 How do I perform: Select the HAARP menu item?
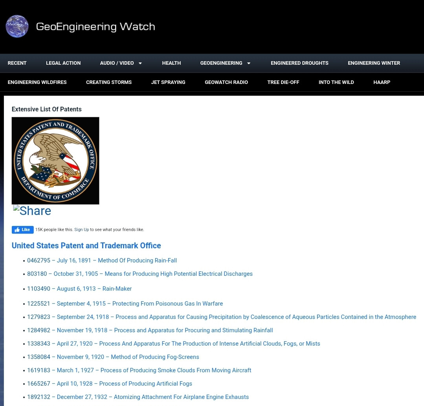pyautogui.click(x=382, y=82)
